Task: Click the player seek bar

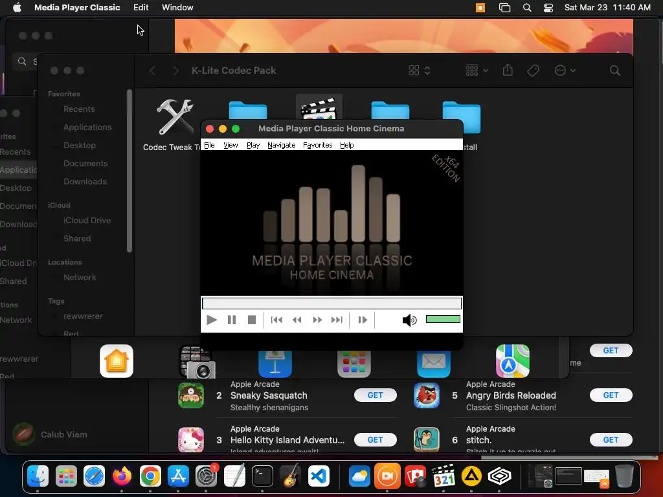Action: pyautogui.click(x=331, y=304)
